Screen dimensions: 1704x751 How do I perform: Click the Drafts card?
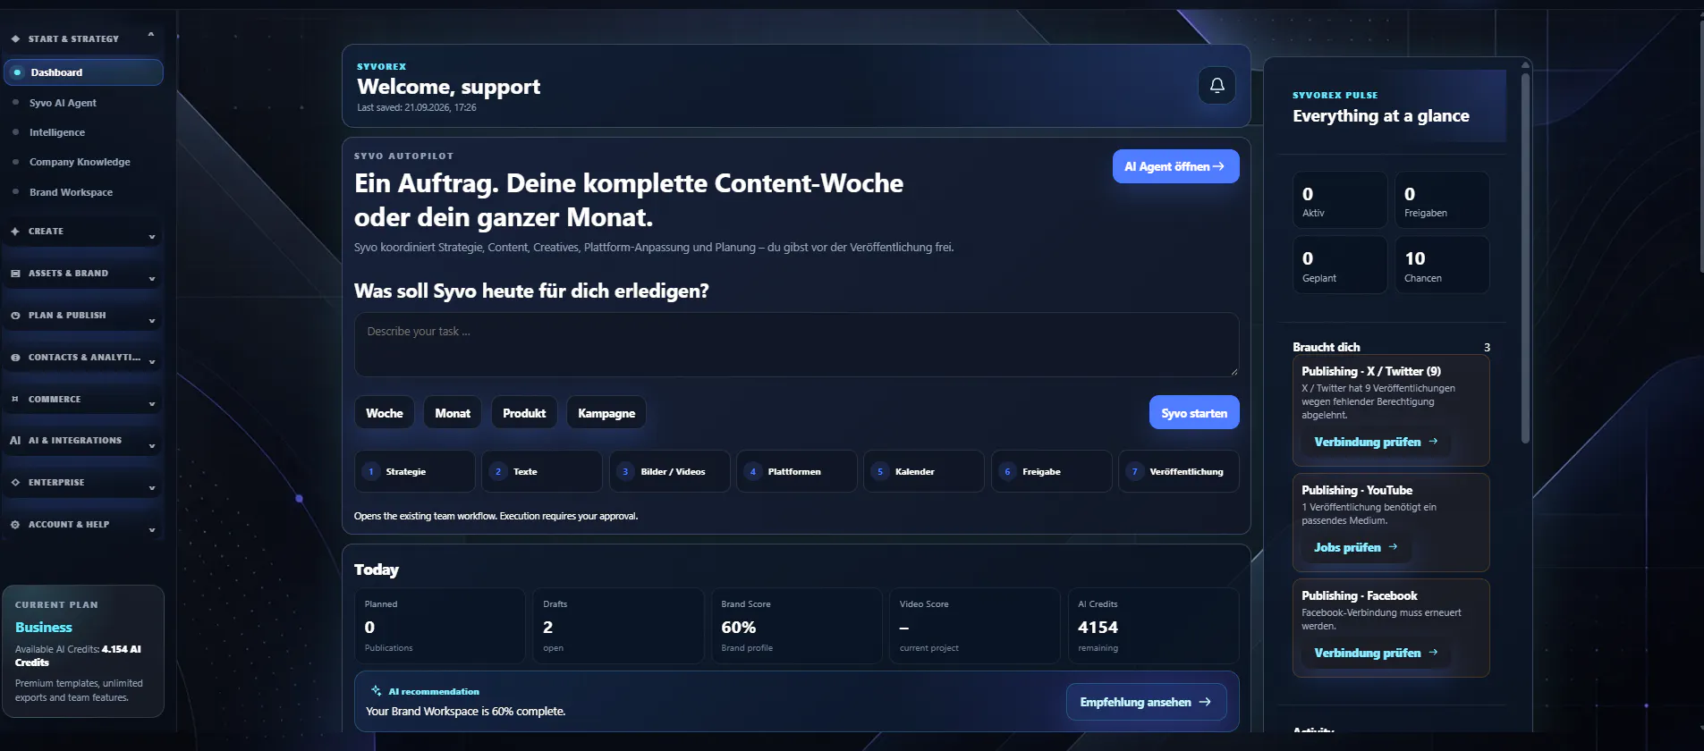click(x=618, y=626)
